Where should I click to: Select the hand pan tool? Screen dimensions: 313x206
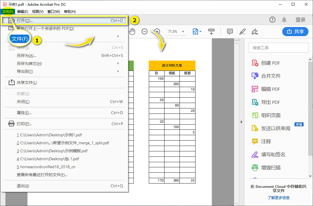132,32
